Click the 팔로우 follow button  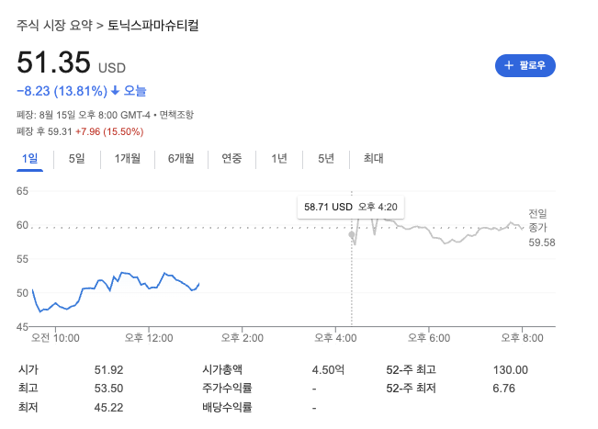click(x=525, y=66)
